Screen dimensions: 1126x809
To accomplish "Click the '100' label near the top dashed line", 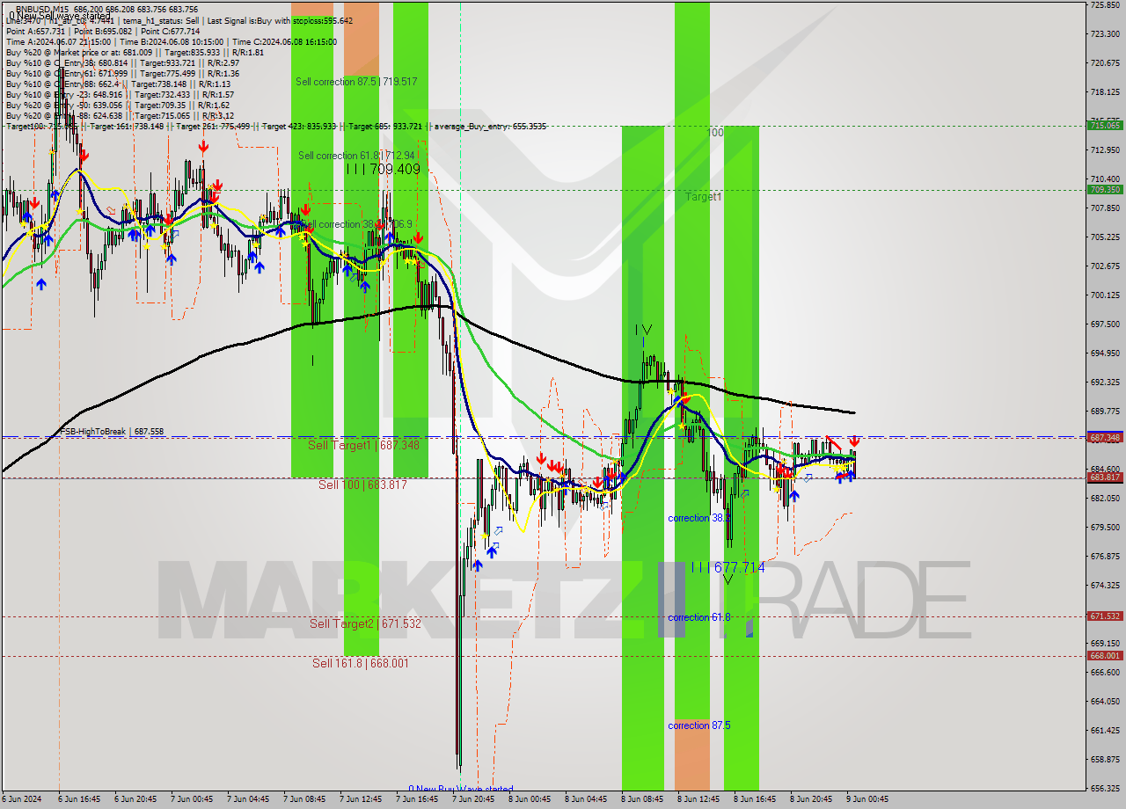I will point(716,132).
